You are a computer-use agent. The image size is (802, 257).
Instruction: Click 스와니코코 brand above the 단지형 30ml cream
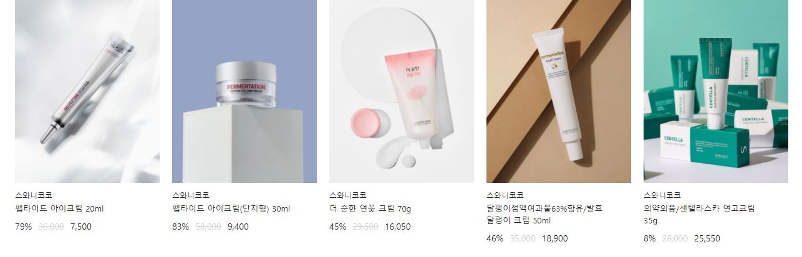tap(191, 195)
